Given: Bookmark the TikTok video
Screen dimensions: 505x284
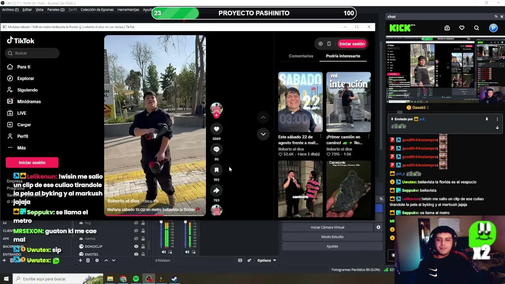Looking at the screenshot, I should click(216, 170).
